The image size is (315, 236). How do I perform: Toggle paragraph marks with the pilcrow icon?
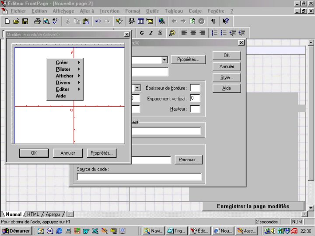[x=213, y=21]
